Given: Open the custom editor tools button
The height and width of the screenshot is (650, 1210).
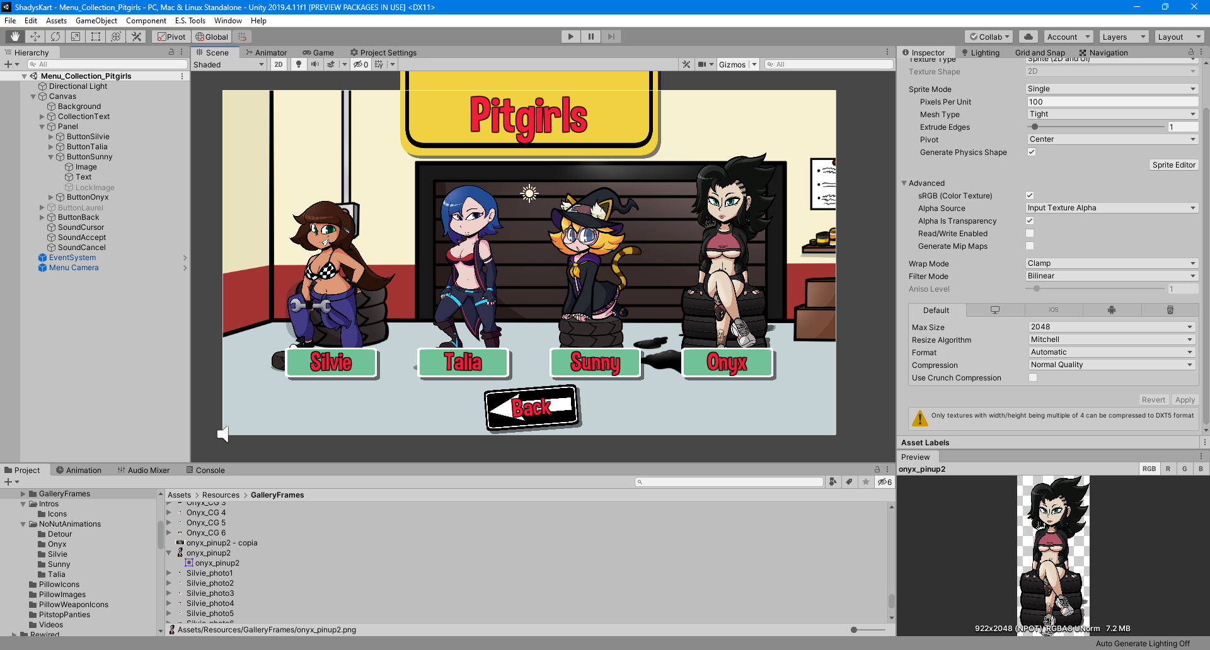Looking at the screenshot, I should pyautogui.click(x=136, y=37).
